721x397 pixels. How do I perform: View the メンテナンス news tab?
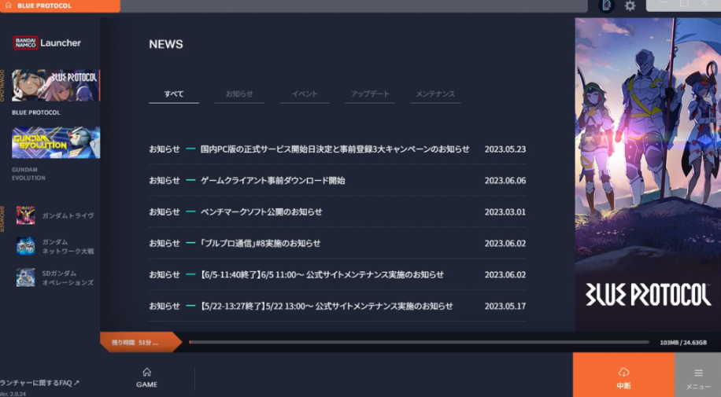pyautogui.click(x=435, y=94)
